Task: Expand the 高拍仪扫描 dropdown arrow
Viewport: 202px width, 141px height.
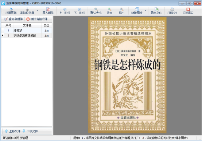Action: 37,11
